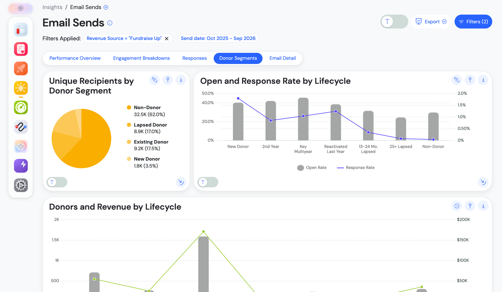
Task: Download the Donors and Revenue by Lifecycle chart
Action: [x=483, y=206]
